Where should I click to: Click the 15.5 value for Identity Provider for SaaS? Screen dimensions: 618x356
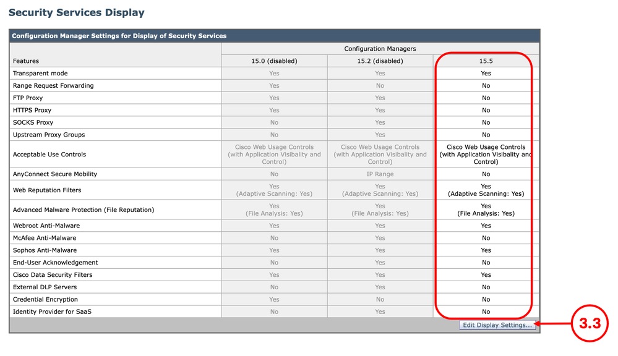point(486,311)
